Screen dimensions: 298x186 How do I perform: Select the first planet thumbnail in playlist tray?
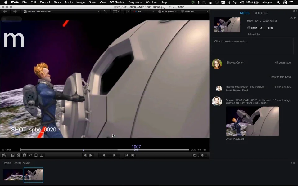point(13,175)
